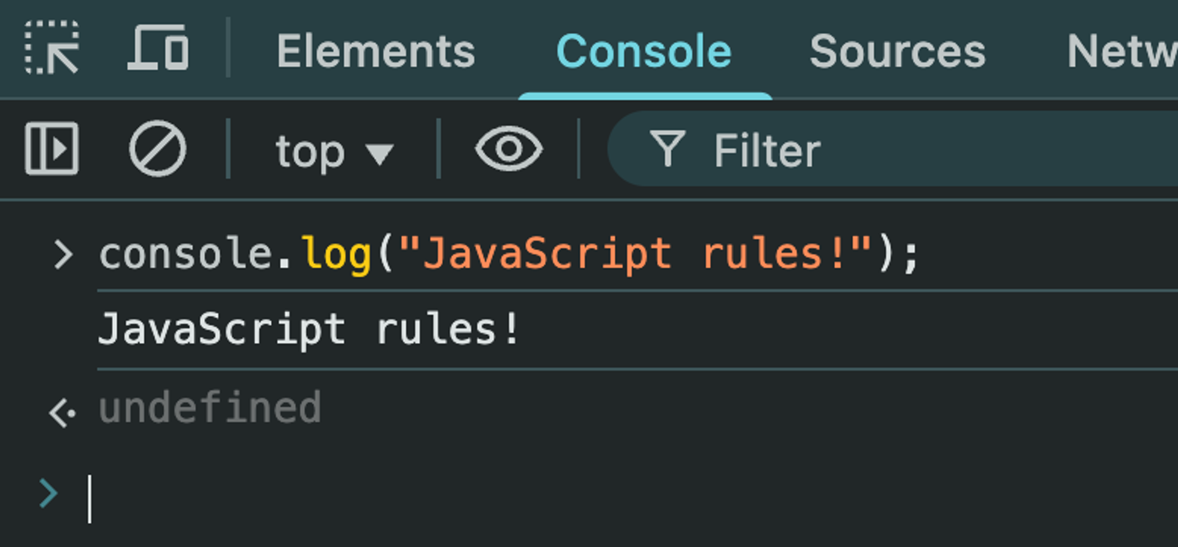
Task: Click the dropdown arrow next to top
Action: click(379, 154)
